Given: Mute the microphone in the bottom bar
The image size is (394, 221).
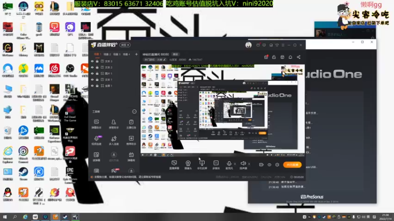Looking at the screenshot, I should pos(229,165).
